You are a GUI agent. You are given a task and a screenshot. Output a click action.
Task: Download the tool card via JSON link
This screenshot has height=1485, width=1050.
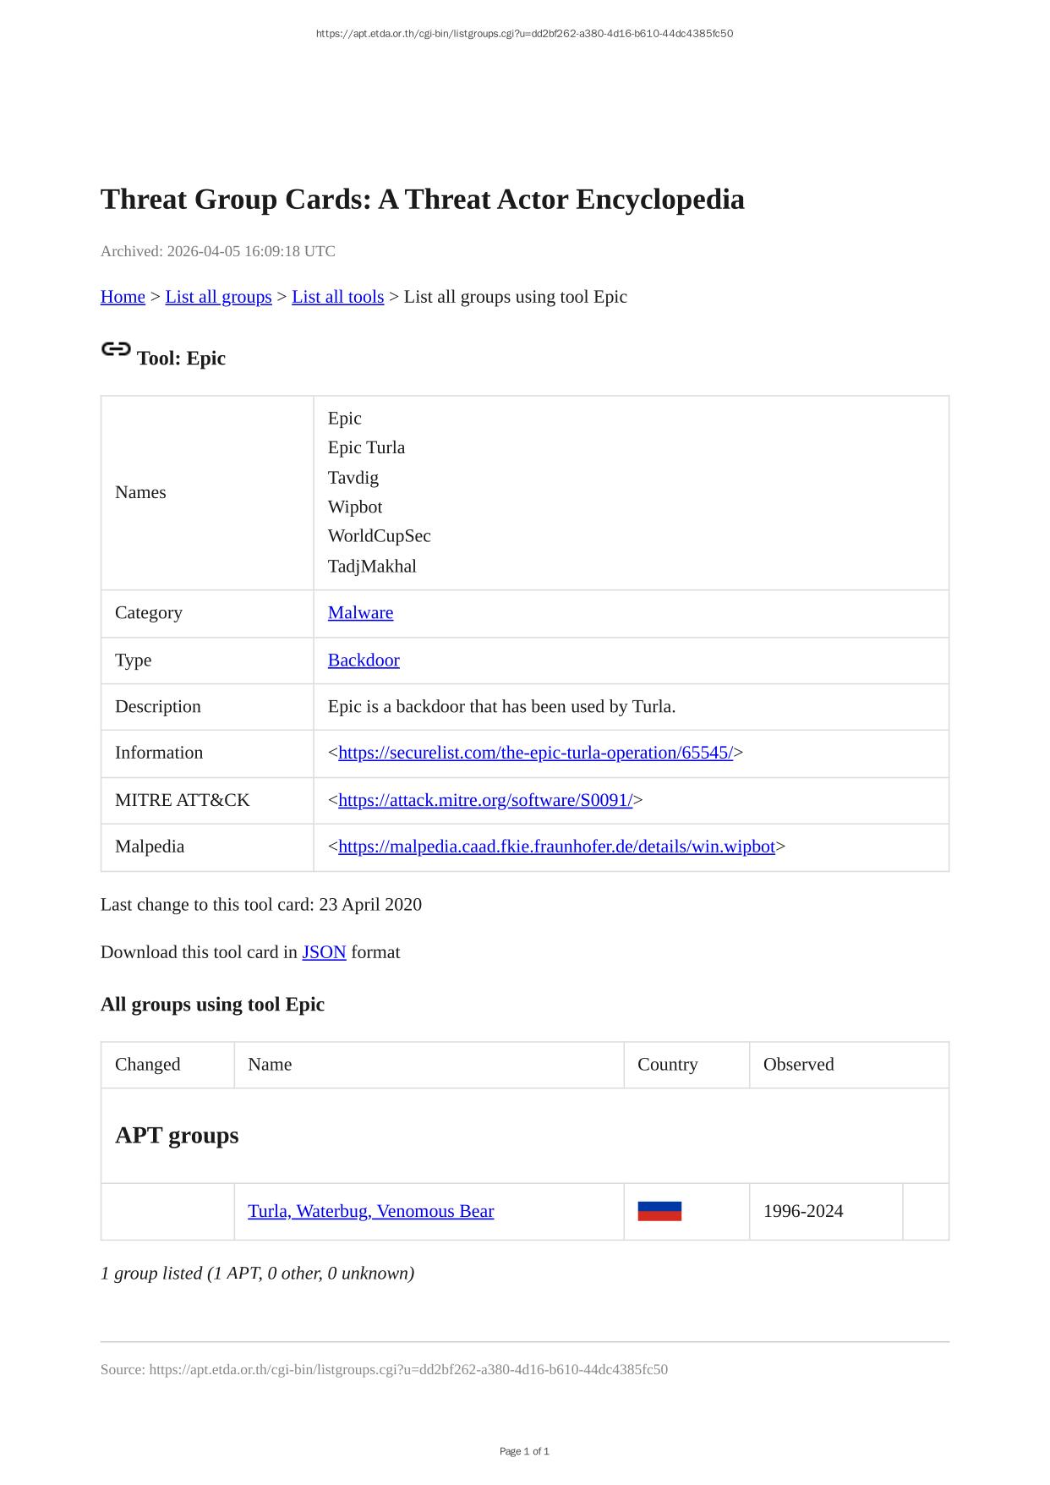[x=324, y=952]
